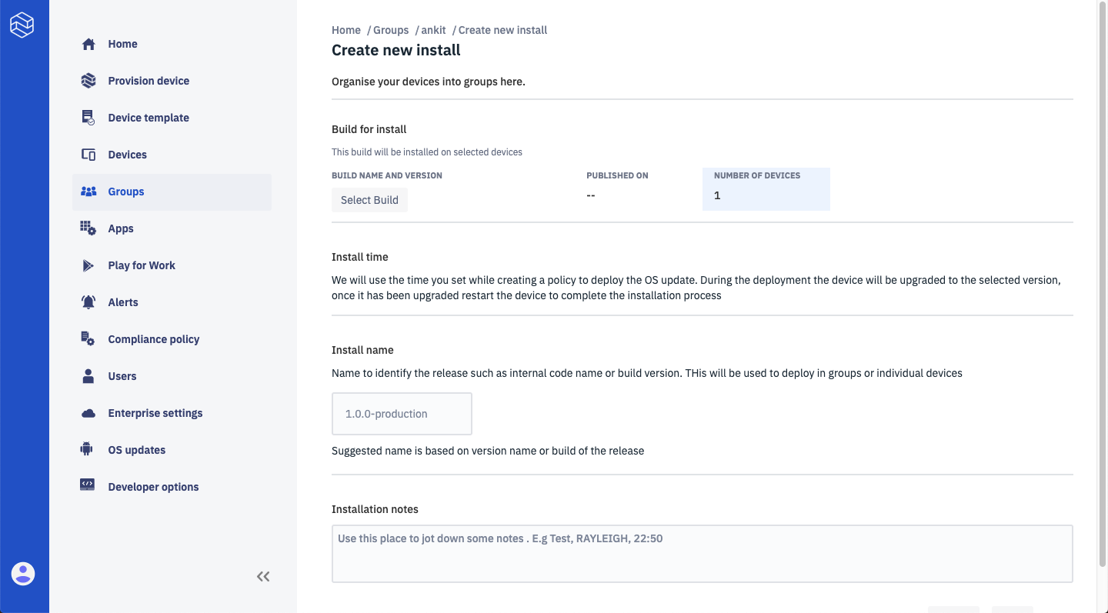Image resolution: width=1108 pixels, height=613 pixels.
Task: Click the Device template icon
Action: 88,118
